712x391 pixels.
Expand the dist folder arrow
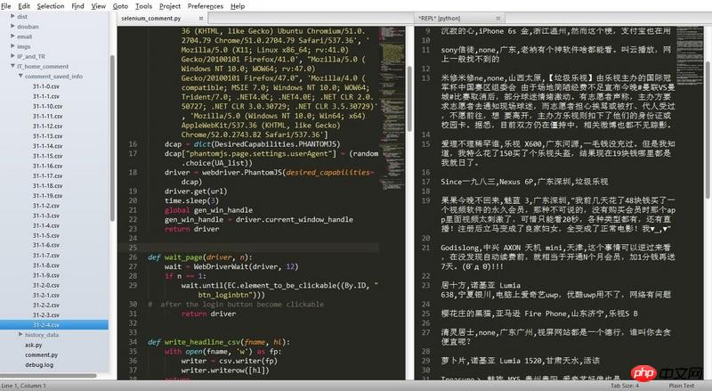pyautogui.click(x=11, y=17)
